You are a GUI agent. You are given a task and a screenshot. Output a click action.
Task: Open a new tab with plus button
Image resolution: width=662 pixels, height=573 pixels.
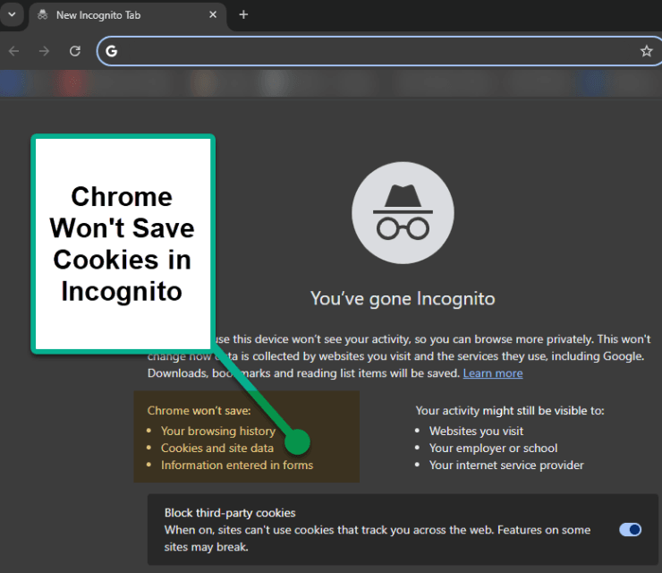[243, 15]
